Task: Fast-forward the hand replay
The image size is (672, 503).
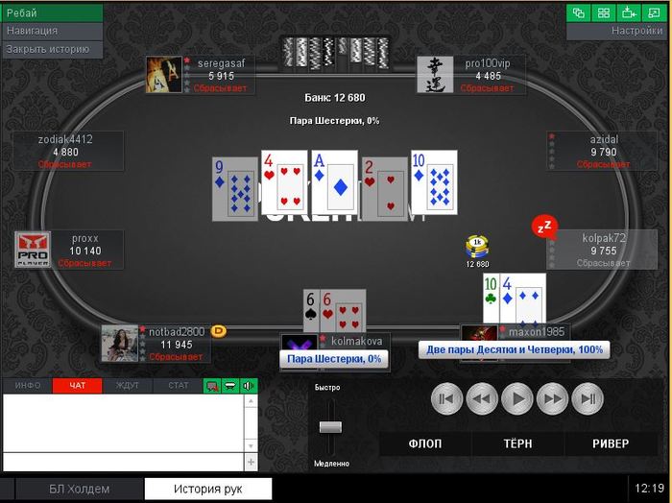Action: tap(552, 399)
